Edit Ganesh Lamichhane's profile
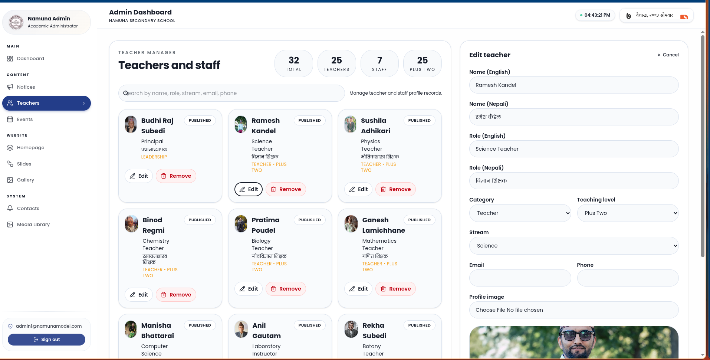This screenshot has width=710, height=360. click(358, 289)
